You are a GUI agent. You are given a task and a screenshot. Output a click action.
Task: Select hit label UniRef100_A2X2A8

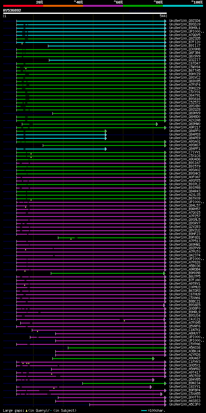coord(185,120)
